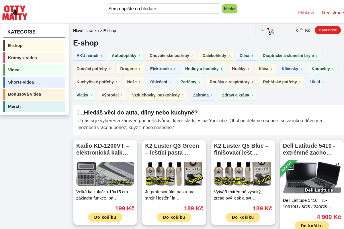Open Úklid category
Screen dimensions: 344x229
(317, 82)
